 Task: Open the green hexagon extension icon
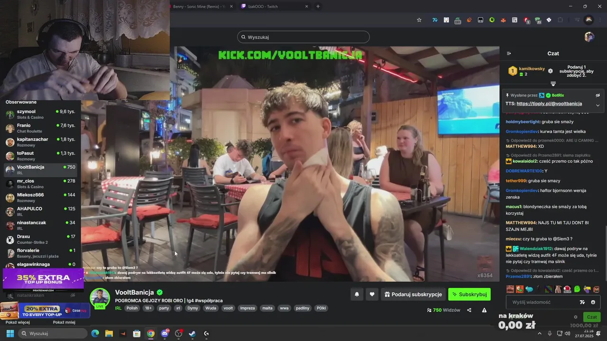[492, 20]
